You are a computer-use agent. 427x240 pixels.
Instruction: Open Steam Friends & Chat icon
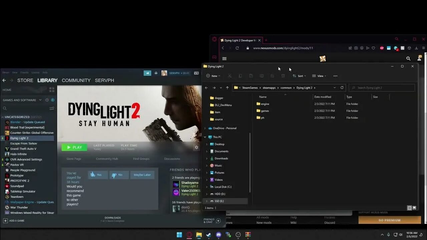218,221
